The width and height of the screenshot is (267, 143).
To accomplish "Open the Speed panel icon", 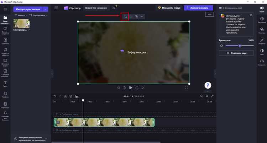I will [262, 62].
